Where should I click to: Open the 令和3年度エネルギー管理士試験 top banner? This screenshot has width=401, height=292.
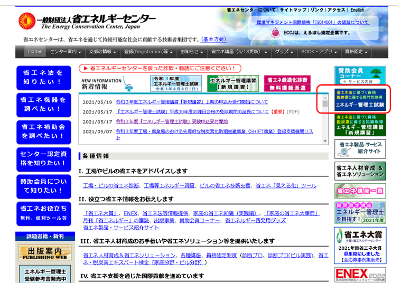176,83
